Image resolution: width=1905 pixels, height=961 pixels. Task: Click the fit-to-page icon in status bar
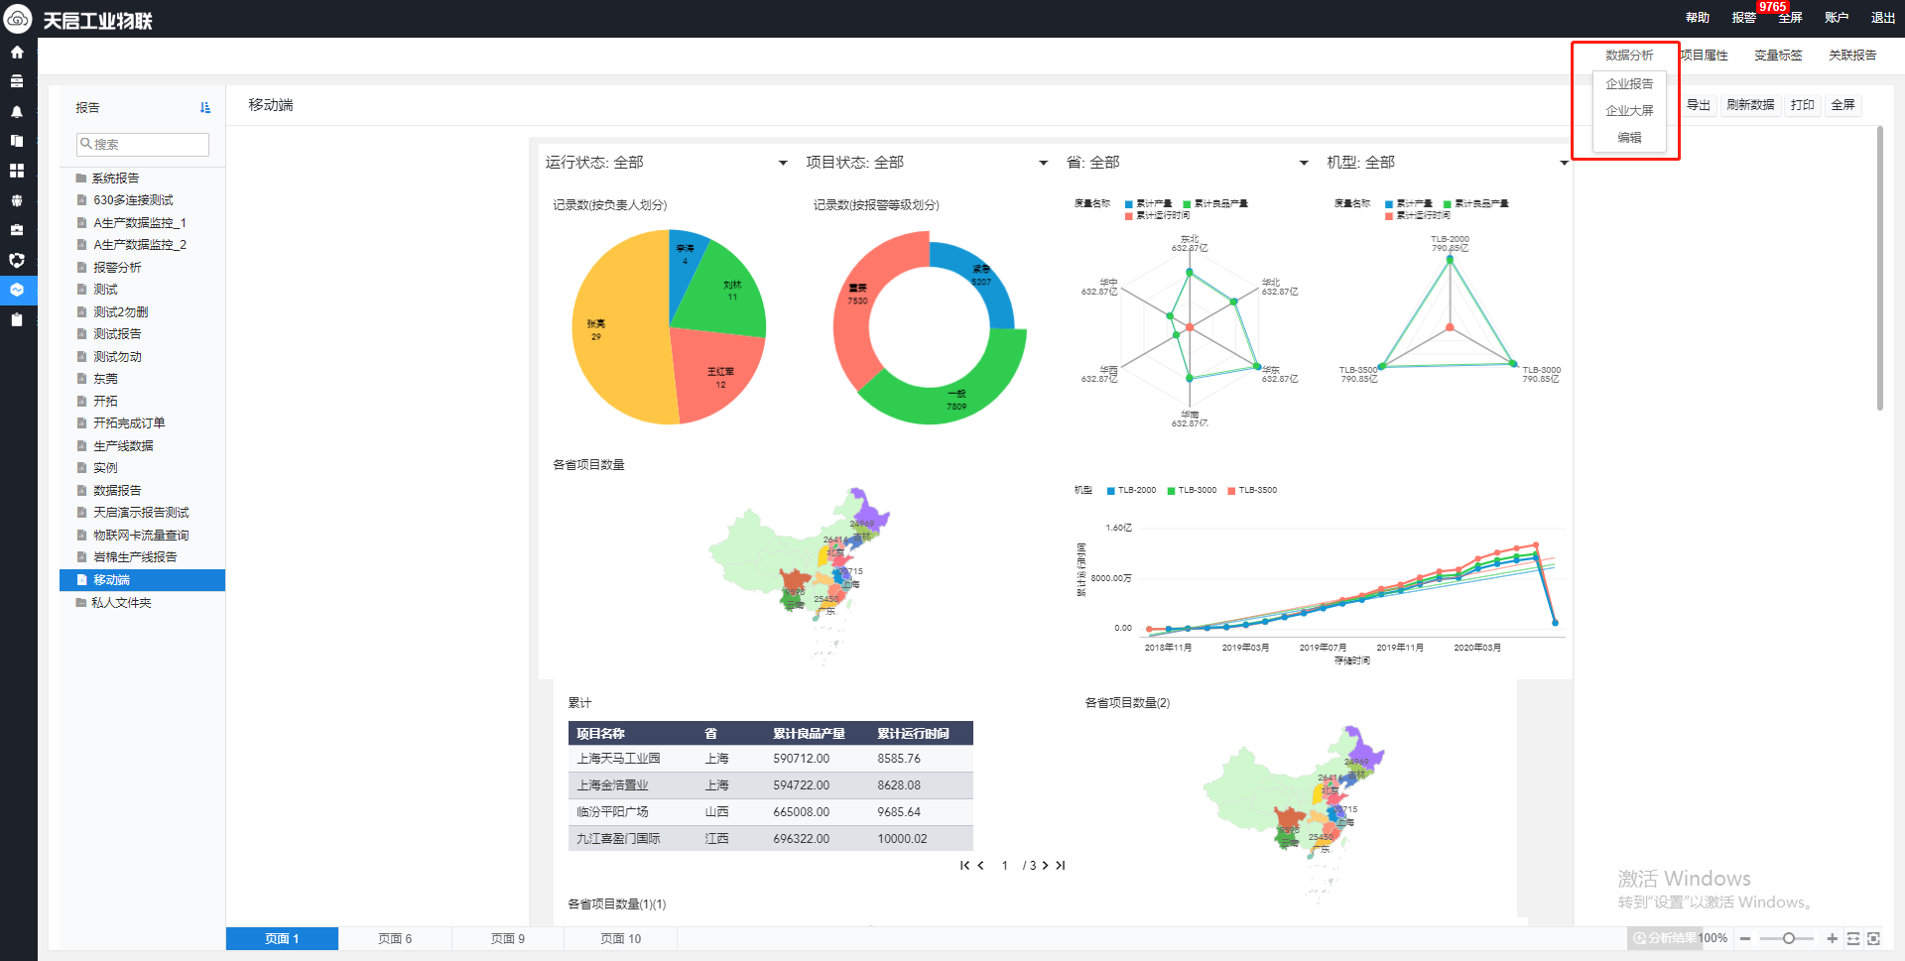[x=1873, y=938]
